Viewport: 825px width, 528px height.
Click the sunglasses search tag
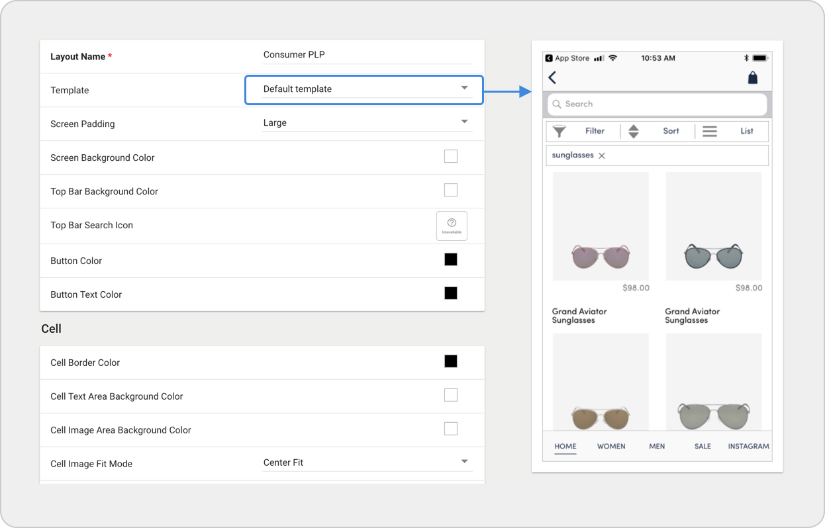[573, 155]
